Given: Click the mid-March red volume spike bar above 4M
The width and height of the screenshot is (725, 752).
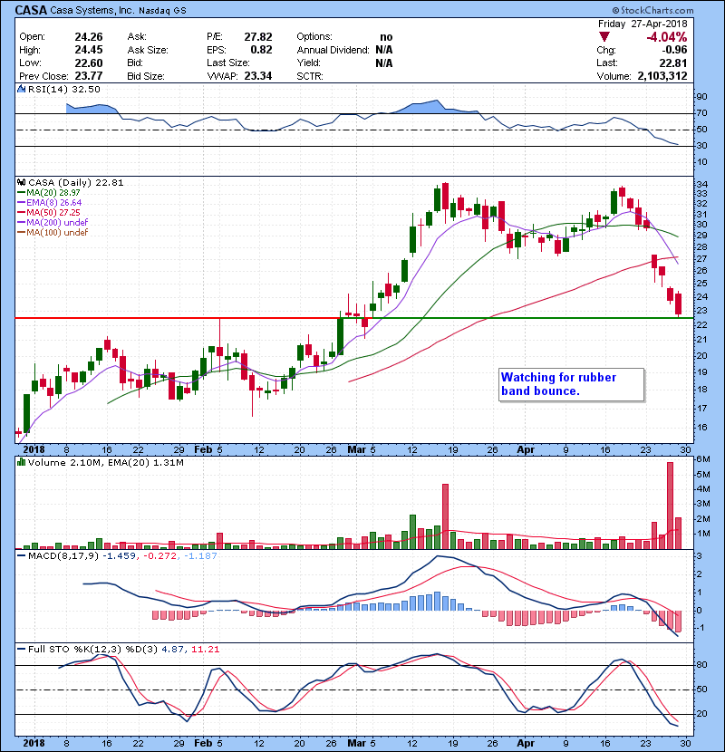Looking at the screenshot, I should 445,516.
